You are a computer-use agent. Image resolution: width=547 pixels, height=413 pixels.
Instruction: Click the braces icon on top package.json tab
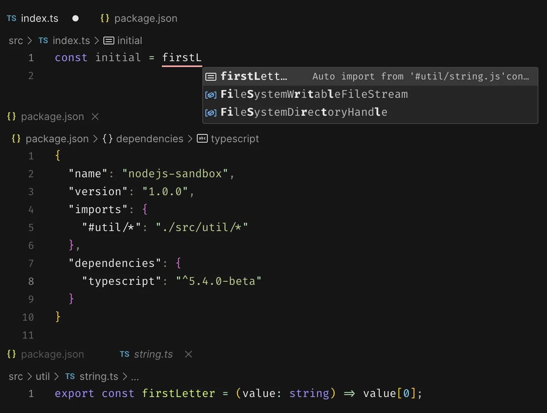pos(105,18)
